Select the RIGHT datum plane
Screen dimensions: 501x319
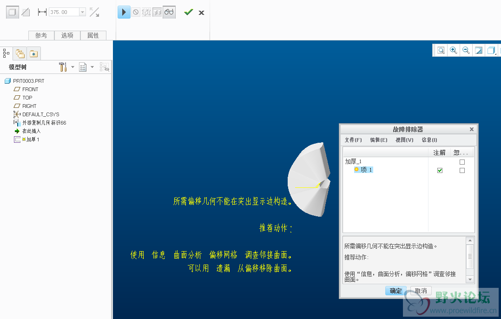click(x=29, y=106)
